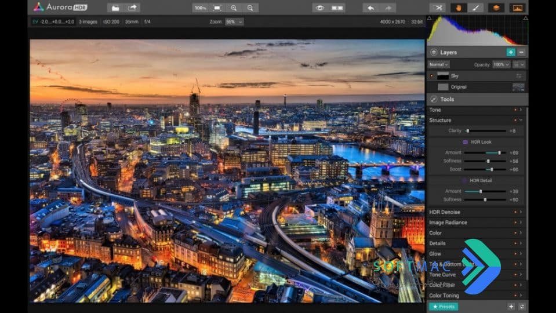Toggle the Color Toning on/off dot

[x=515, y=295]
